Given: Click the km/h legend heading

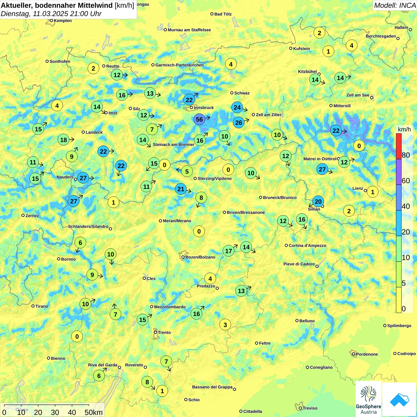Looking at the screenshot, I should pos(404,129).
